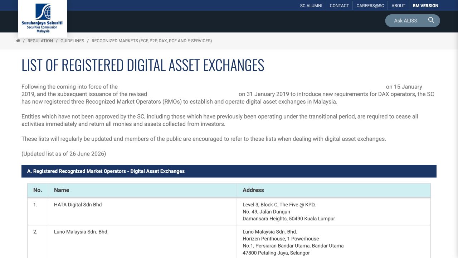Select the HATA Digital Sdn Bhd cell
This screenshot has width=458, height=258.
[x=142, y=212]
